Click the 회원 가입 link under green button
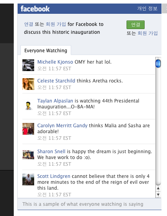 click(x=147, y=33)
